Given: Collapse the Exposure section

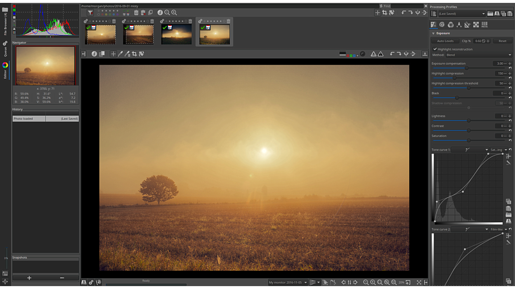Looking at the screenshot, I should point(433,33).
